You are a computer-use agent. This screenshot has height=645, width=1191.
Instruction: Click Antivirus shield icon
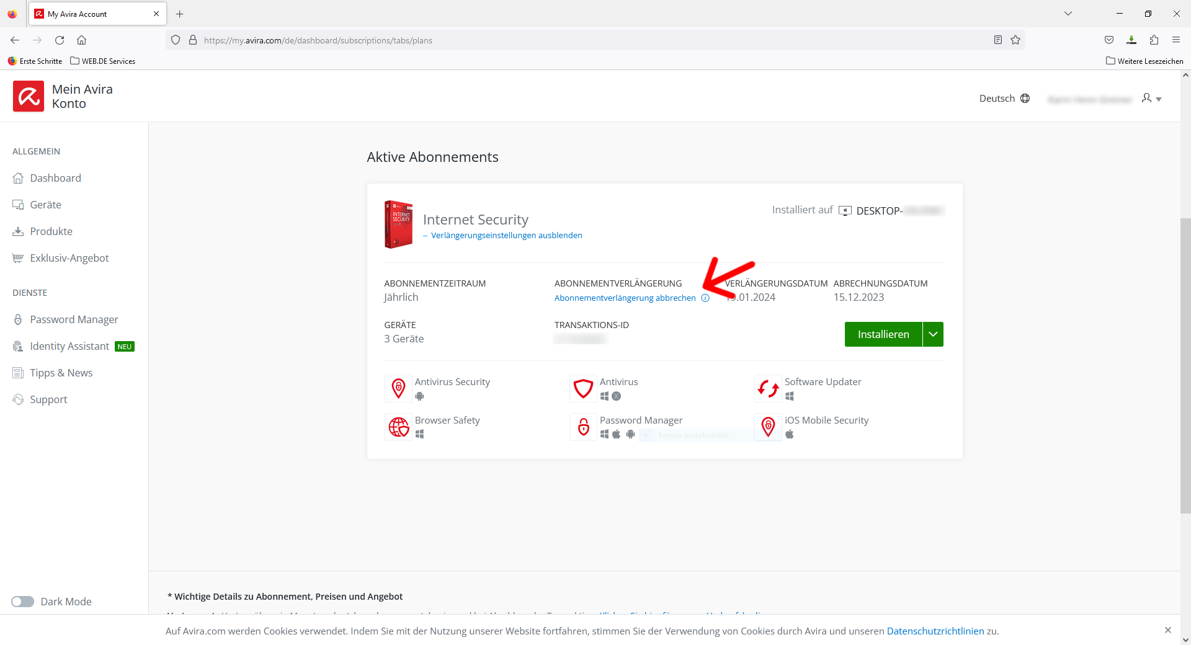[583, 389]
